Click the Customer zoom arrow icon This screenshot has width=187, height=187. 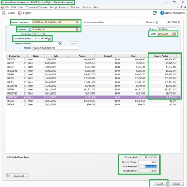coord(30,30)
